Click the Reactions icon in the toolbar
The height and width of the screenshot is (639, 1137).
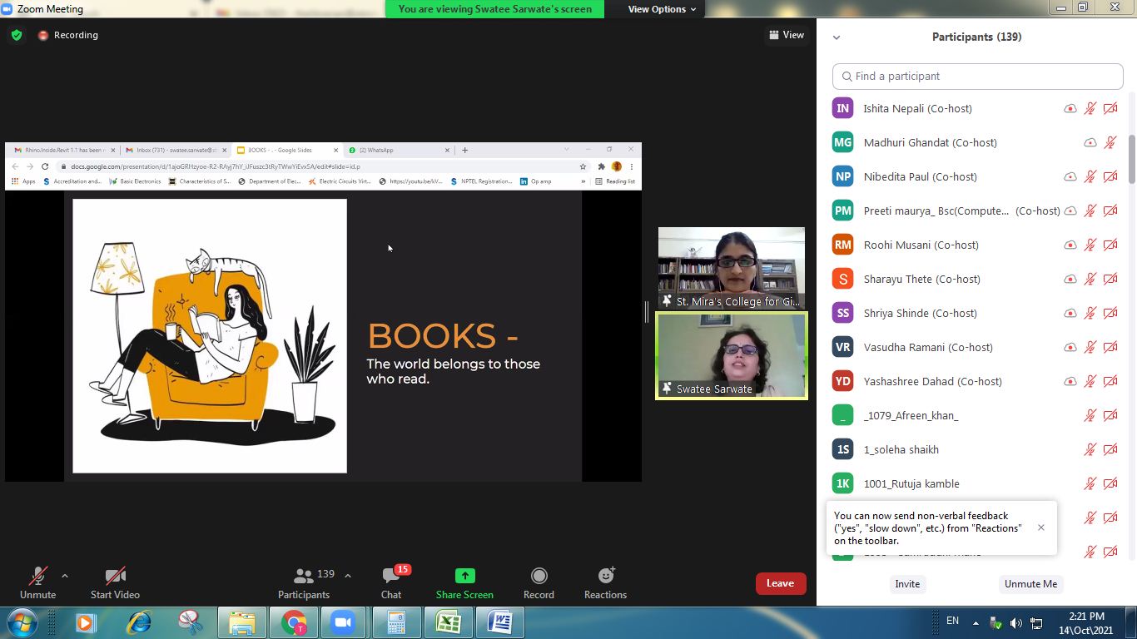605,576
